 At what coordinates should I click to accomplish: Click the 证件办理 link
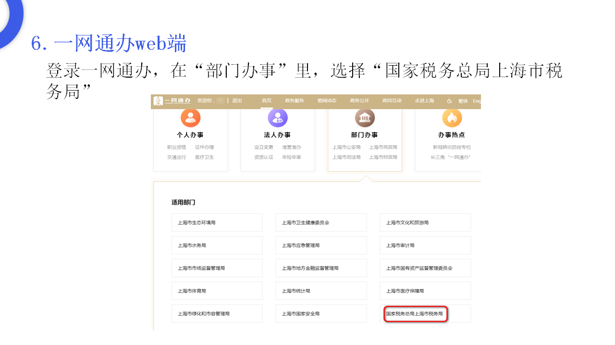[205, 147]
